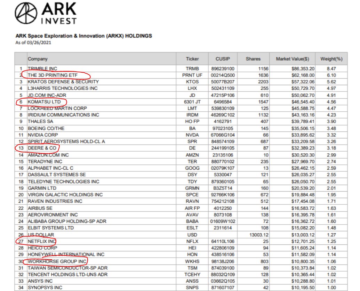Image resolution: width=360 pixels, height=291 pixels.
Task: Select the US DOLLAR row name
Action: (41, 235)
